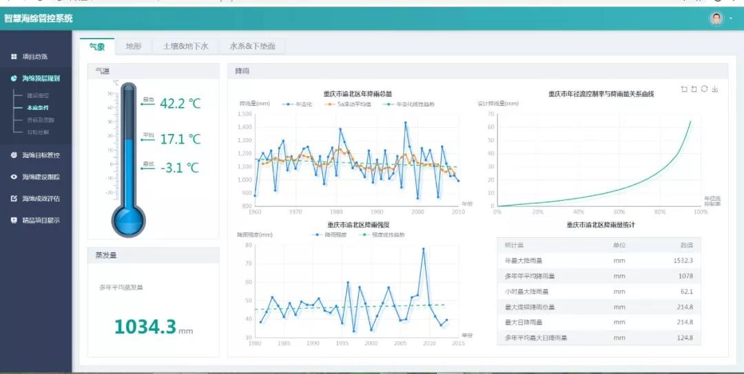Click the user avatar in header
The image size is (744, 374).
click(716, 19)
